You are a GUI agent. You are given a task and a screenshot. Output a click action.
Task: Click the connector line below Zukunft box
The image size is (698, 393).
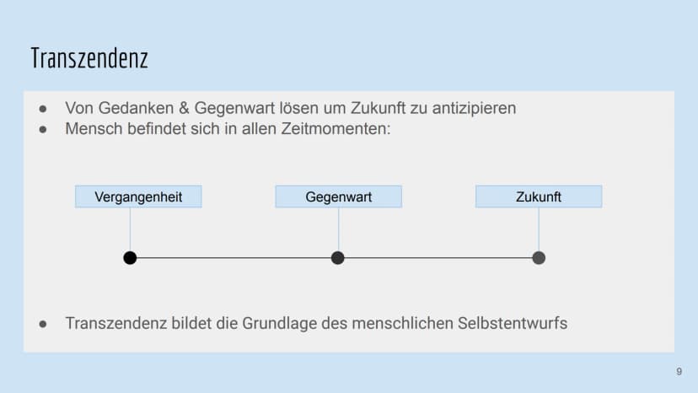[539, 229]
